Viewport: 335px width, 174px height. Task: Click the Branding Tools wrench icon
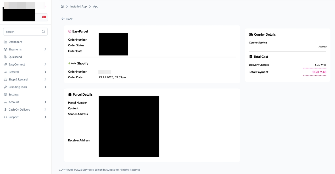(6, 87)
